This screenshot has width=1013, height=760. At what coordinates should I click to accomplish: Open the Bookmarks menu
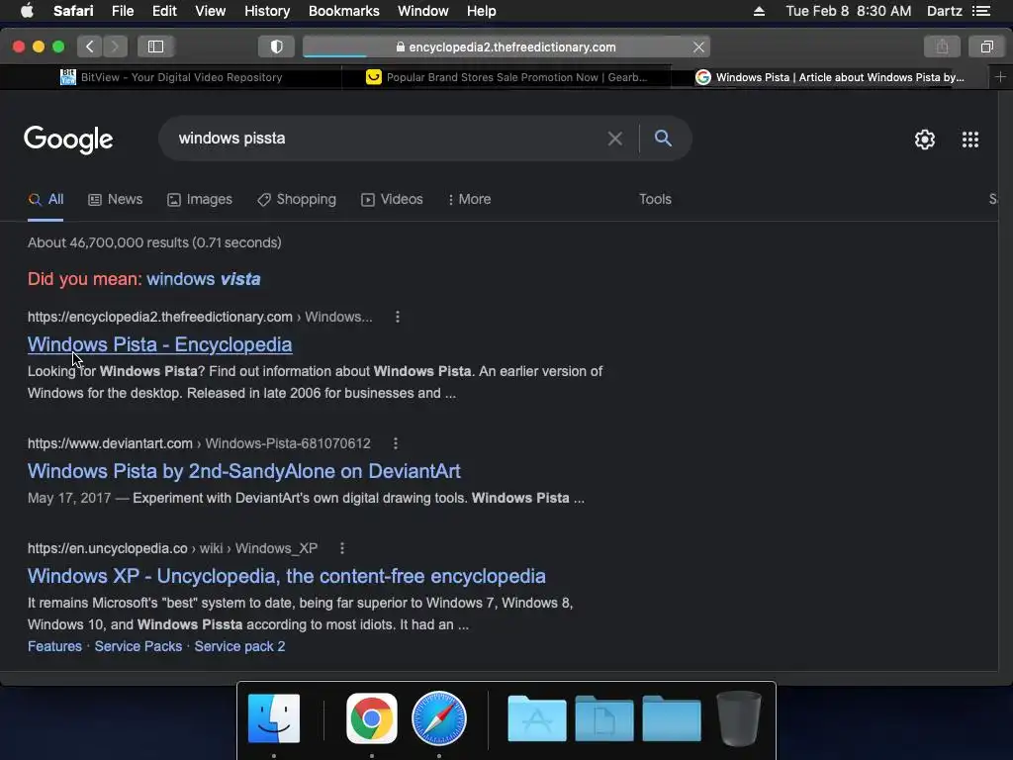tap(343, 11)
